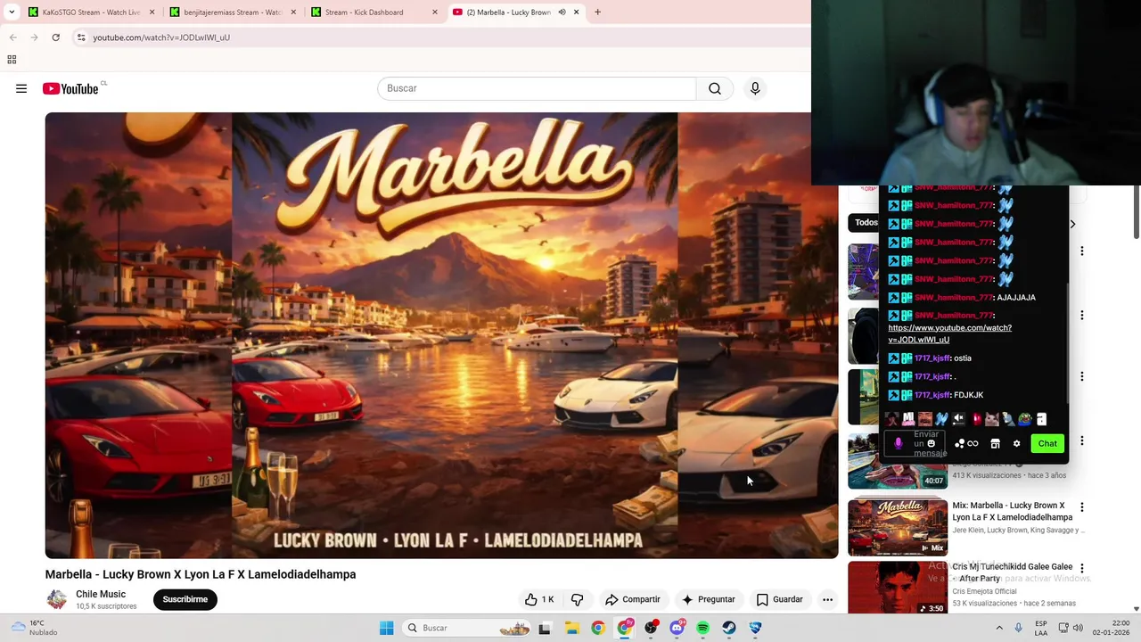The image size is (1141, 642).
Task: Dislike the Marbella video
Action: pyautogui.click(x=578, y=599)
